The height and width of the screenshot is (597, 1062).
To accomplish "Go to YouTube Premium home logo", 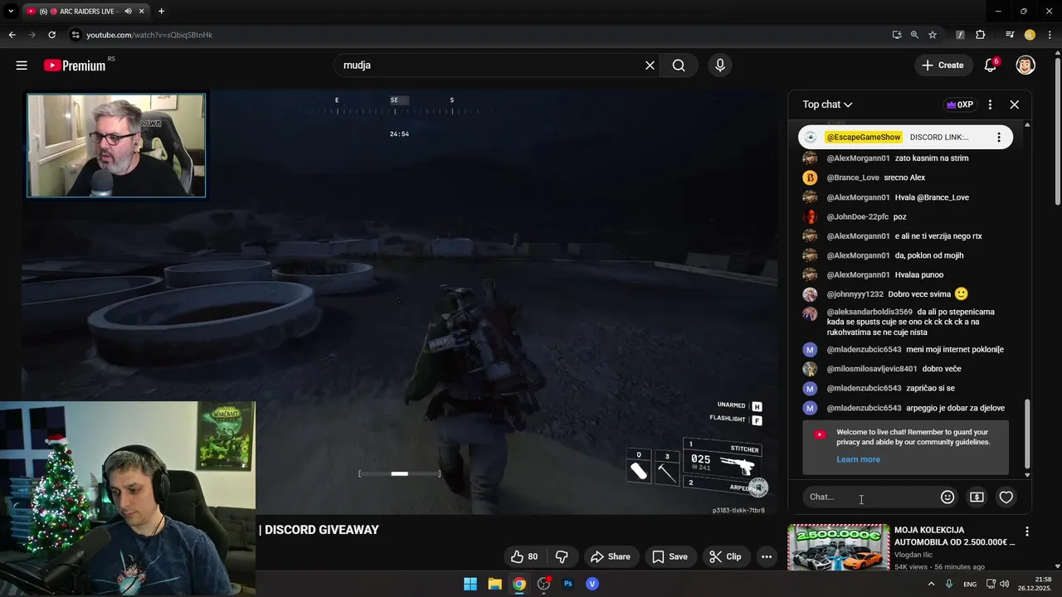I will (x=75, y=66).
